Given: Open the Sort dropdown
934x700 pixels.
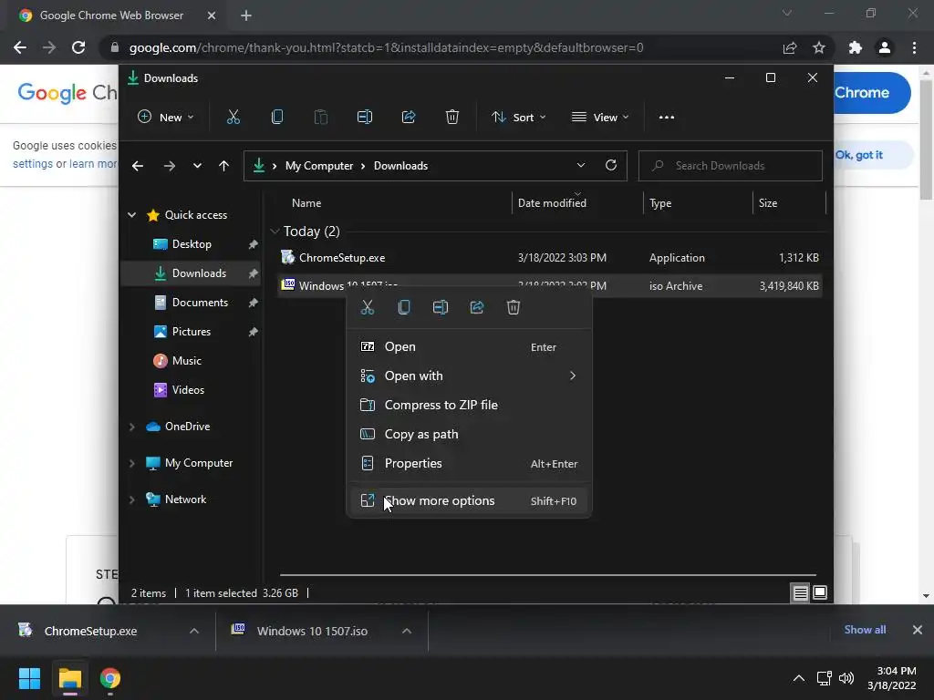Looking at the screenshot, I should pyautogui.click(x=518, y=118).
